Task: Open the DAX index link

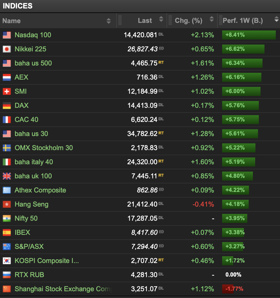Action: (x=22, y=106)
